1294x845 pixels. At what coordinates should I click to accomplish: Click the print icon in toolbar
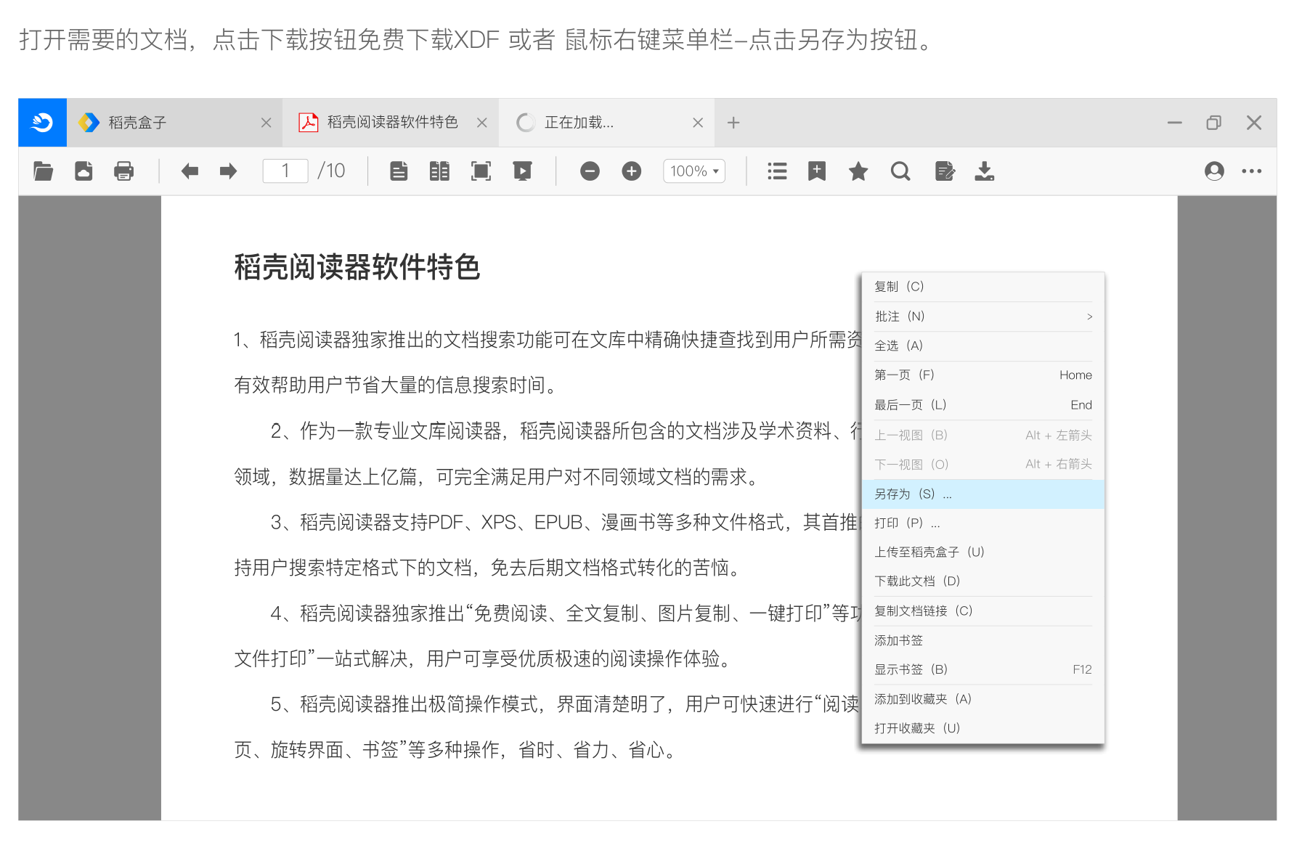pyautogui.click(x=124, y=171)
